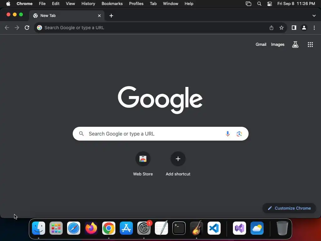Screen dimensions: 321x241
Task: Close the New Tab tab
Action: point(99,16)
